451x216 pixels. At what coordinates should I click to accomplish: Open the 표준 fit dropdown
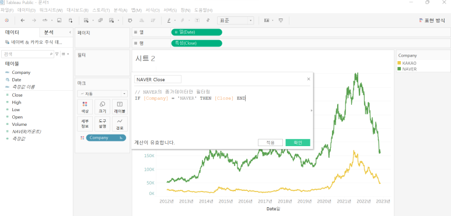tap(235, 20)
